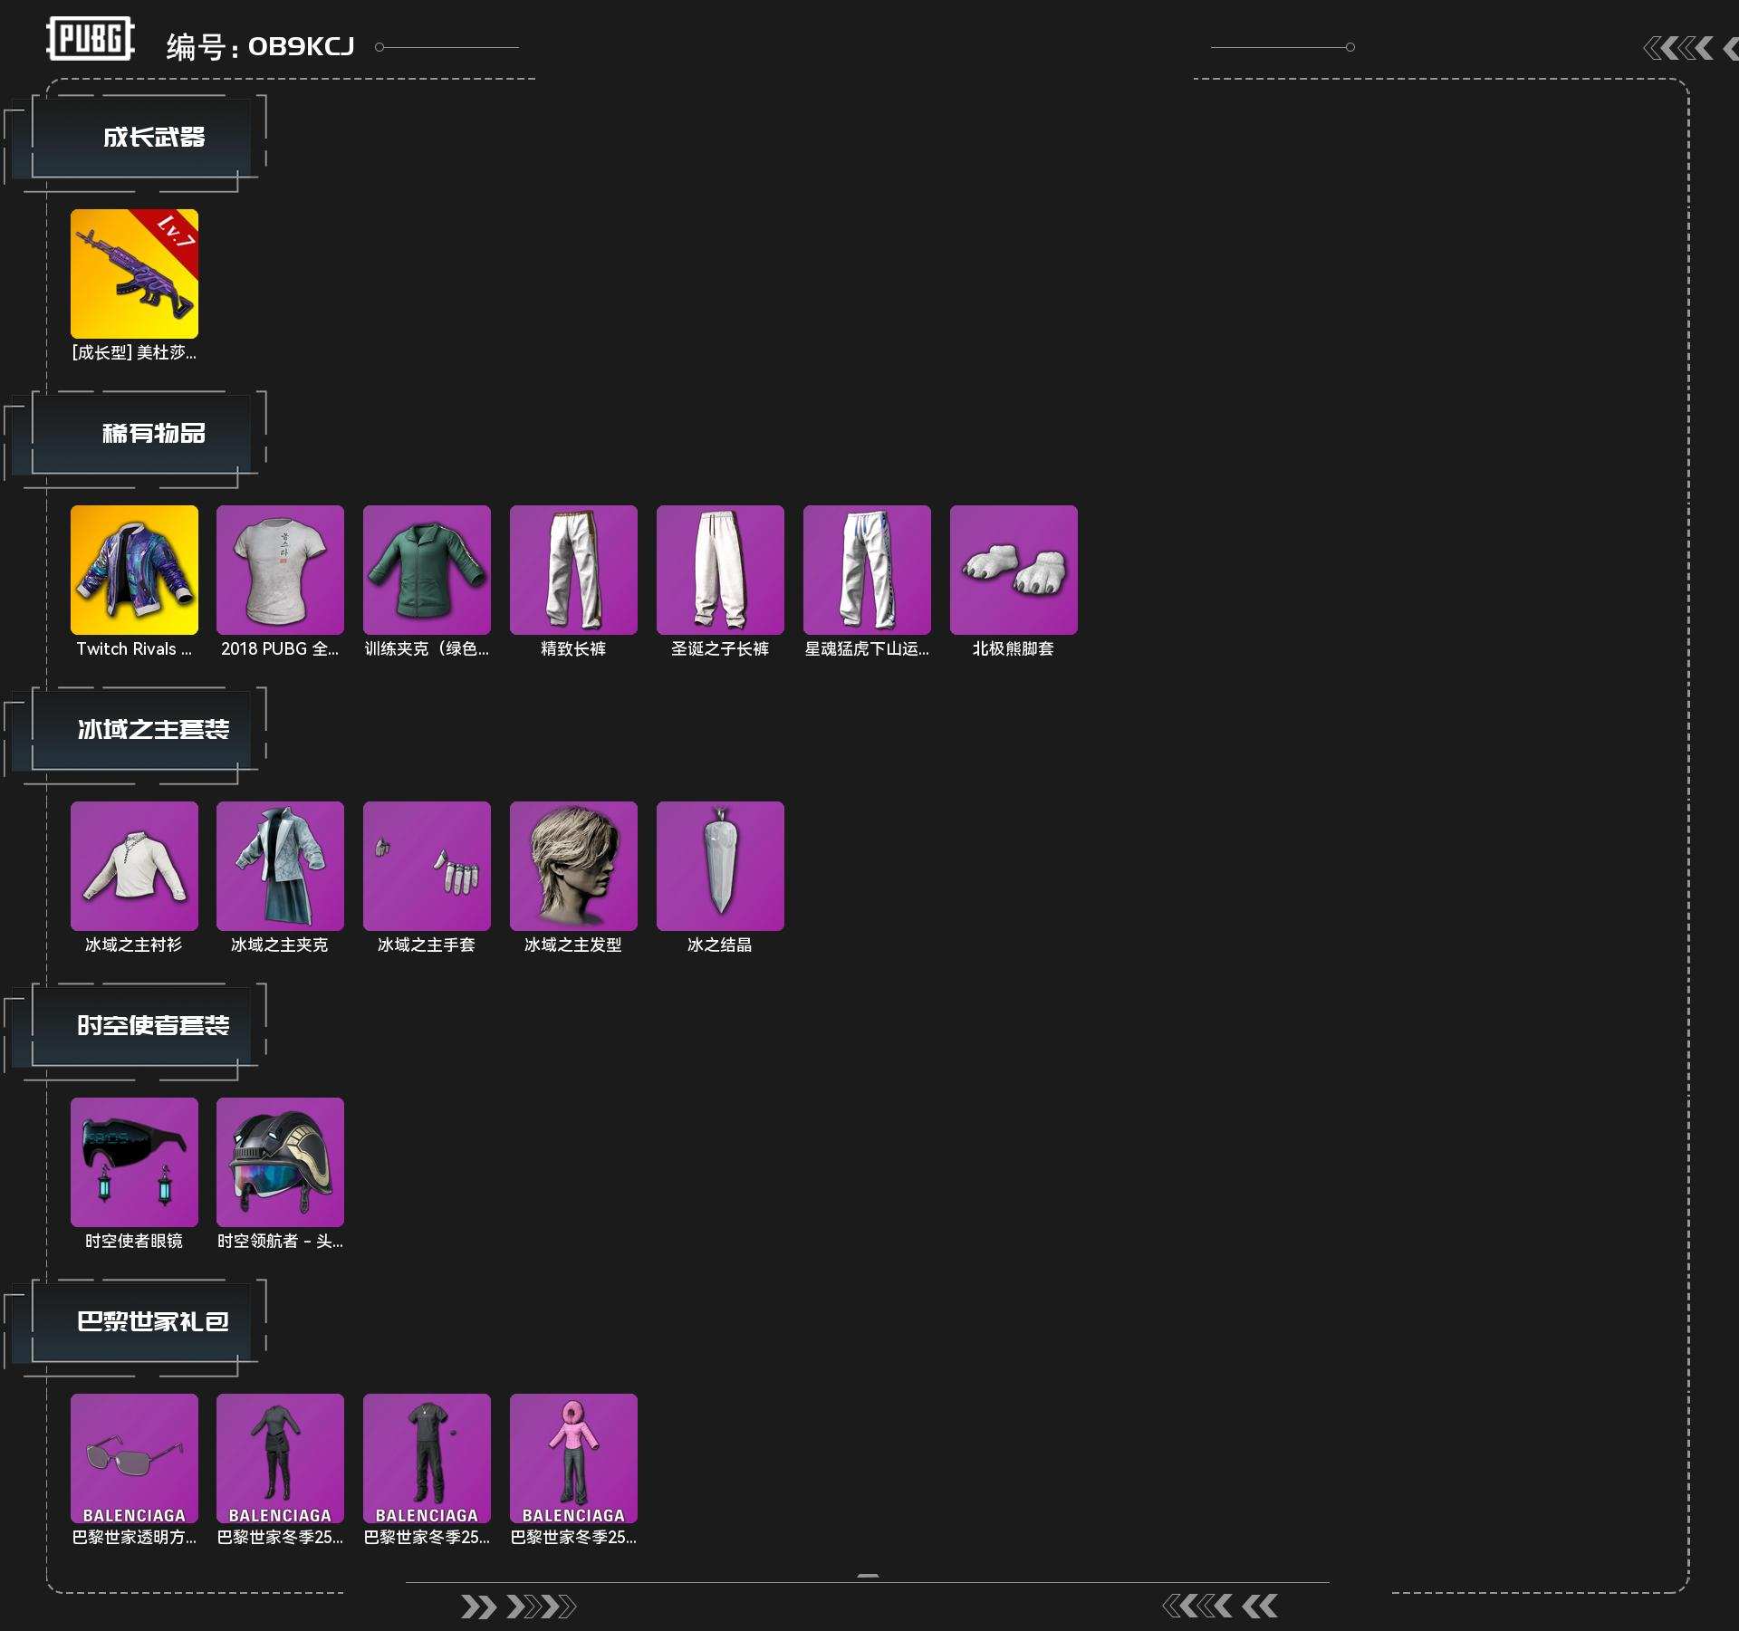Switch to the 稀有物品 section header
The height and width of the screenshot is (1631, 1739).
coord(153,434)
